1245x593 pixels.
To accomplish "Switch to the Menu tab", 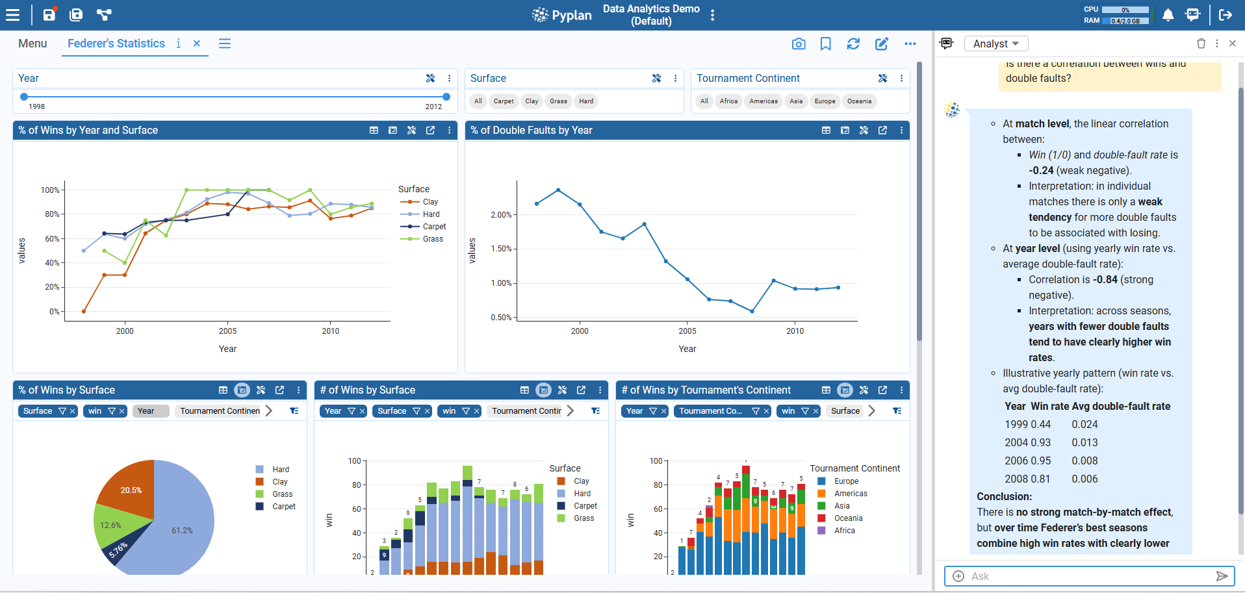I will [32, 44].
